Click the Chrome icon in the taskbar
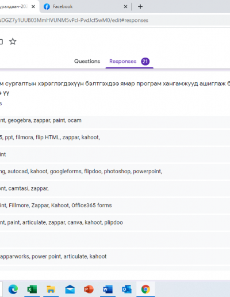230x297 pixels. tap(145, 290)
